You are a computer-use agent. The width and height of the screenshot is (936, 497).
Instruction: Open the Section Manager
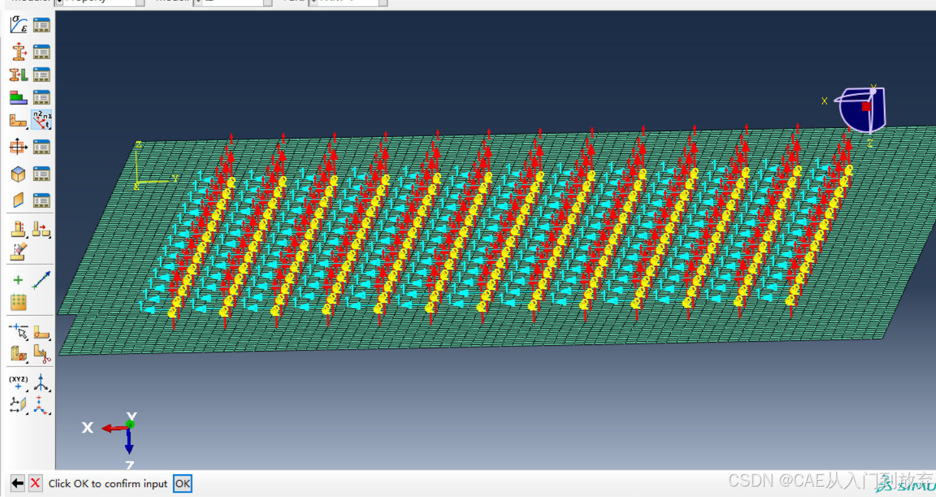coord(42,51)
